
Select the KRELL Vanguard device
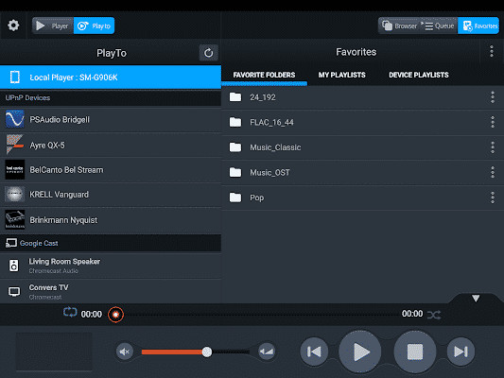[111, 195]
